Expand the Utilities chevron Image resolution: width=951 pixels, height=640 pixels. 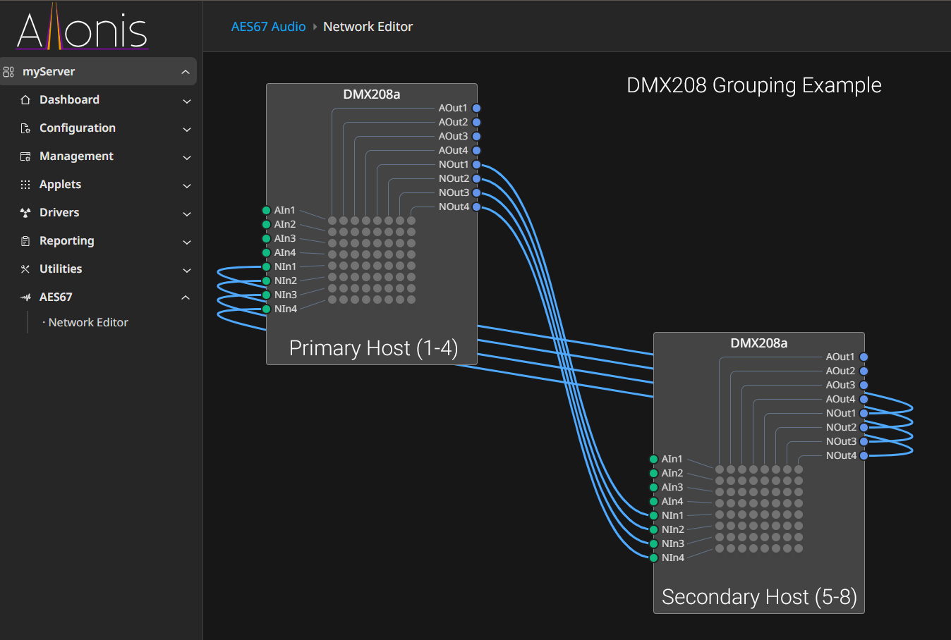coord(187,270)
